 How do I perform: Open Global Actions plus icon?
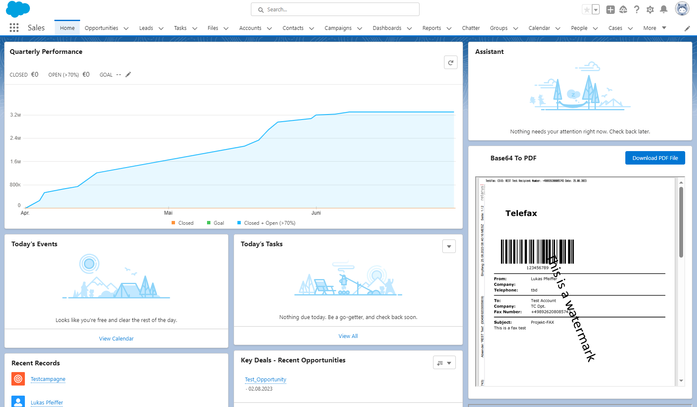[x=610, y=9]
